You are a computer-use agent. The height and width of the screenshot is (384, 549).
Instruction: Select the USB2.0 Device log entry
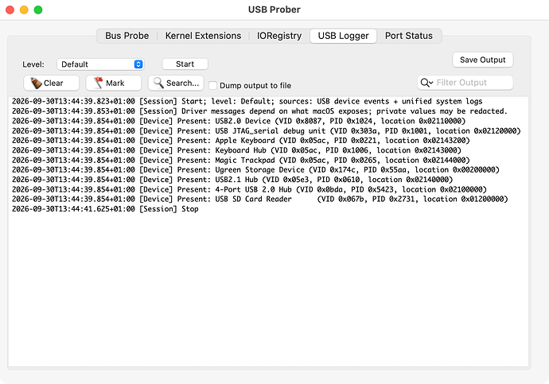tap(239, 121)
